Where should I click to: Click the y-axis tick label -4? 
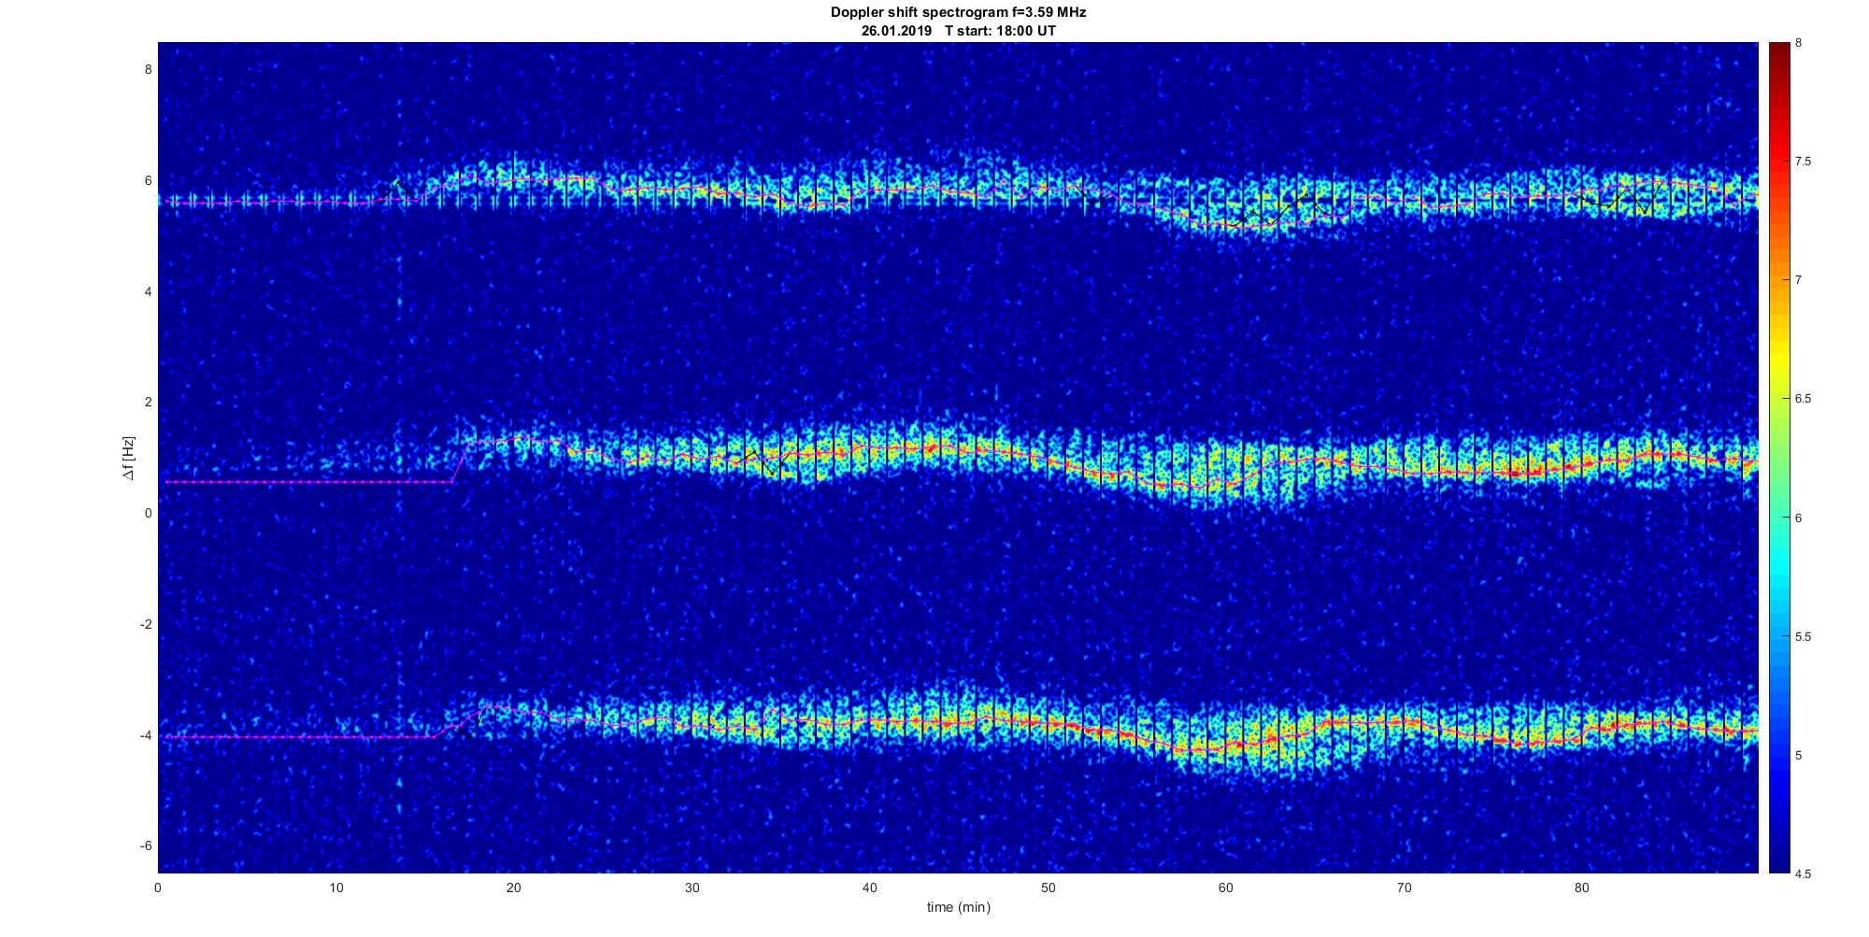146,735
